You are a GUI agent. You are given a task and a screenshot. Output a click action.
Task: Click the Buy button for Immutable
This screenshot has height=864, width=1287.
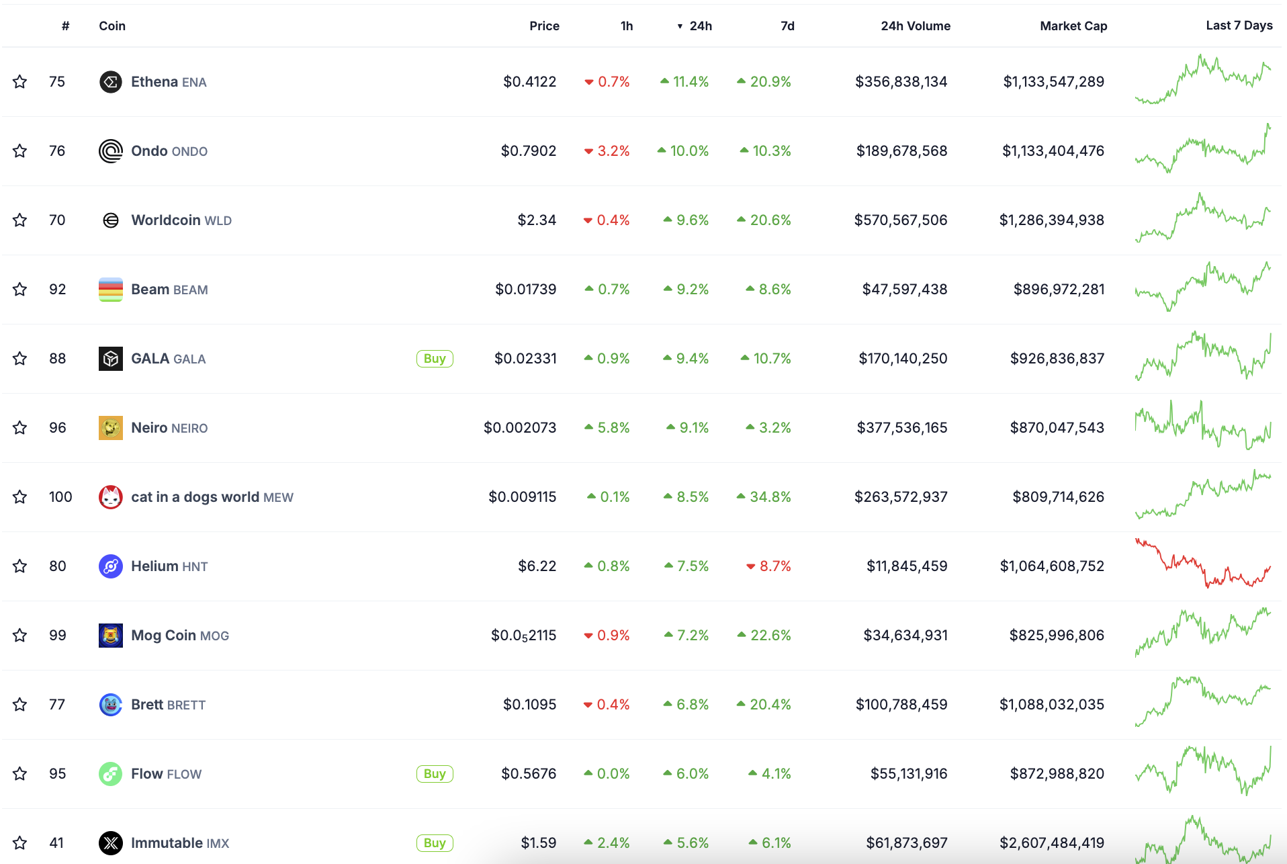[x=435, y=843]
